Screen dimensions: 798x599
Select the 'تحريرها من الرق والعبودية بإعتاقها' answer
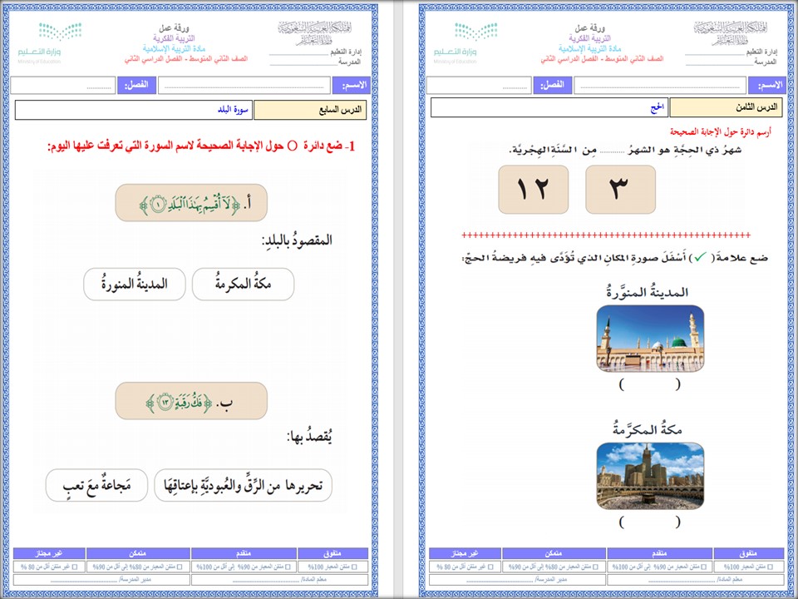244,485
